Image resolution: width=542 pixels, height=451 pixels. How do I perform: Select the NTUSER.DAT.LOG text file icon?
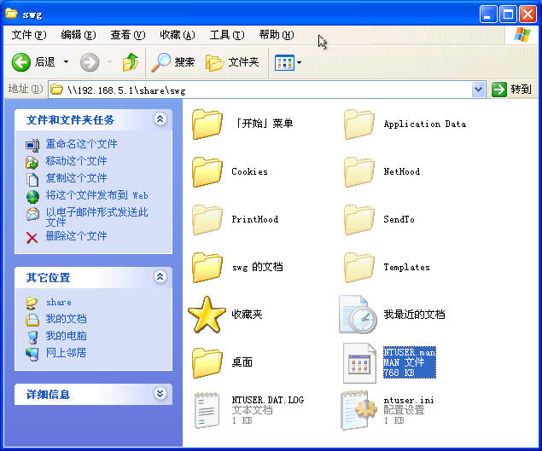point(207,410)
